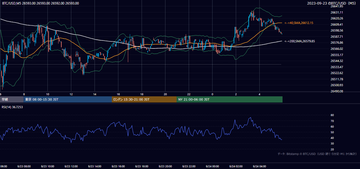Click the 9/23 10:00 bottom date label
360x169 pixels.
48,166
